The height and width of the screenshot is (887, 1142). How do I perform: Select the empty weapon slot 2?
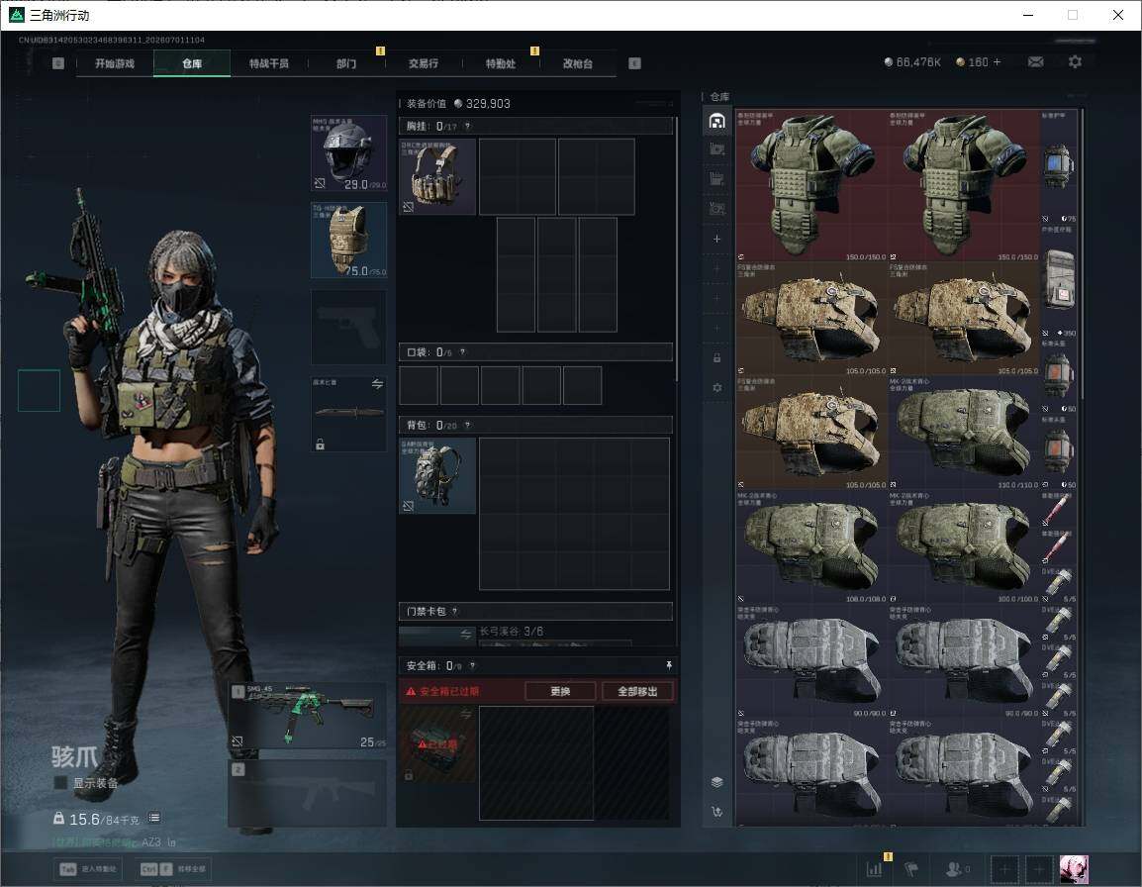tap(308, 793)
